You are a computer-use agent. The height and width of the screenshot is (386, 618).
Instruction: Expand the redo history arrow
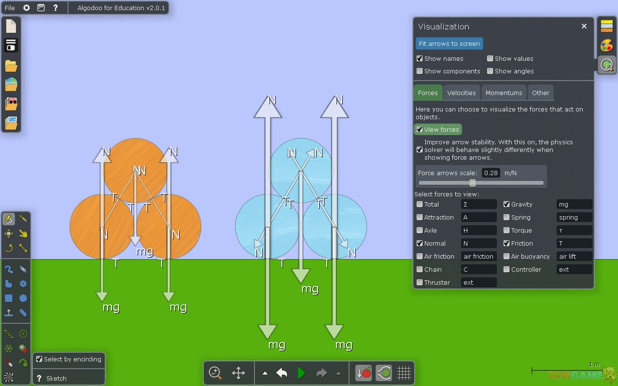338,373
